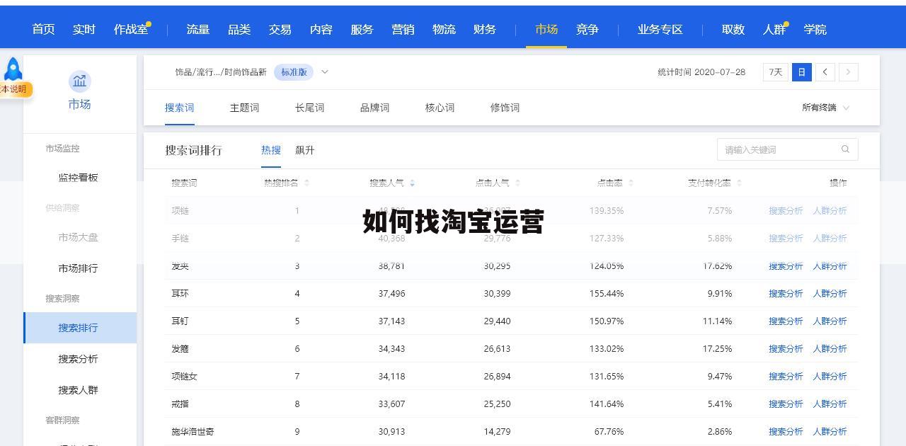This screenshot has width=906, height=446.
Task: Click the next date arrow near 统计时间
Action: pyautogui.click(x=848, y=72)
